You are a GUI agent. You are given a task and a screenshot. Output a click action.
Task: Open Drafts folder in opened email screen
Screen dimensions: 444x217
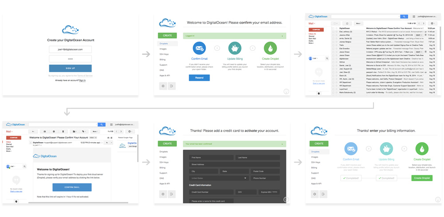click(8, 149)
